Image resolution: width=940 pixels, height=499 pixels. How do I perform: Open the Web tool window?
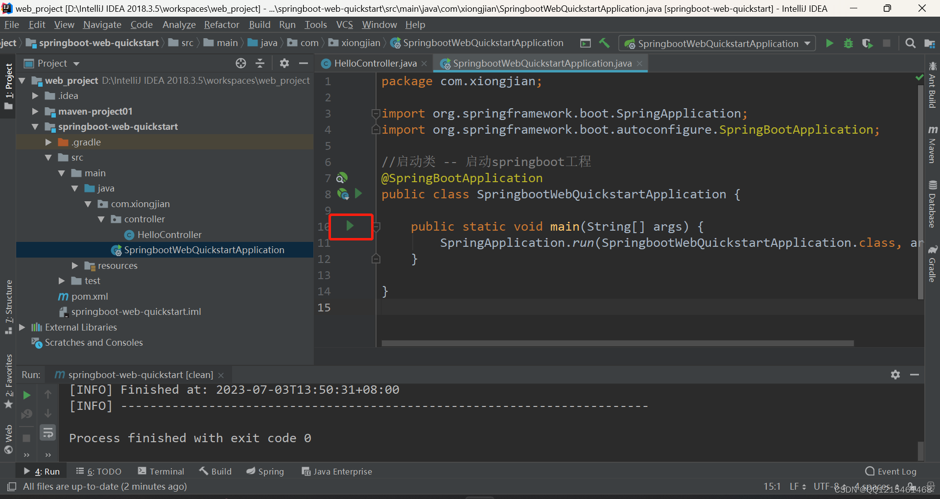(x=8, y=439)
